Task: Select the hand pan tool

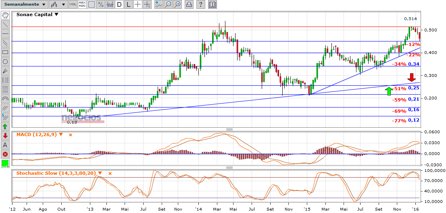Action: pos(5,15)
